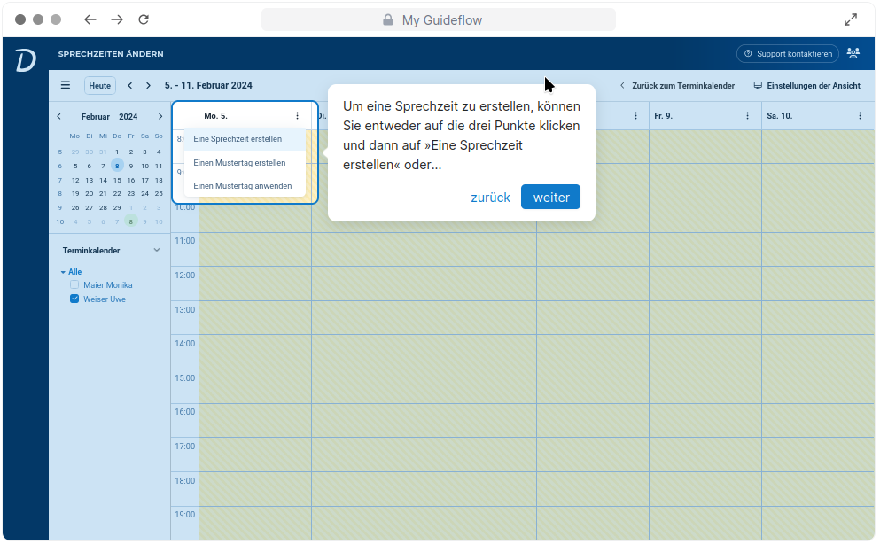Image resolution: width=880 pixels, height=544 pixels.
Task: Choose 'Einen Mustertag anwenden' menu entry
Action: [x=242, y=186]
